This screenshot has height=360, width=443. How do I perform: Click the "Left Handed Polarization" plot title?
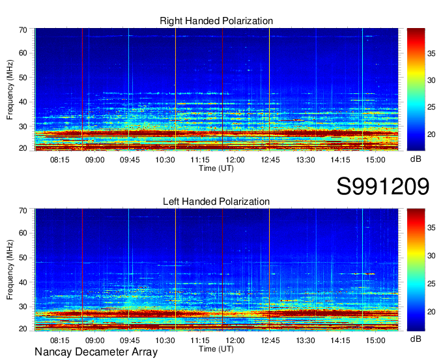tap(216, 202)
